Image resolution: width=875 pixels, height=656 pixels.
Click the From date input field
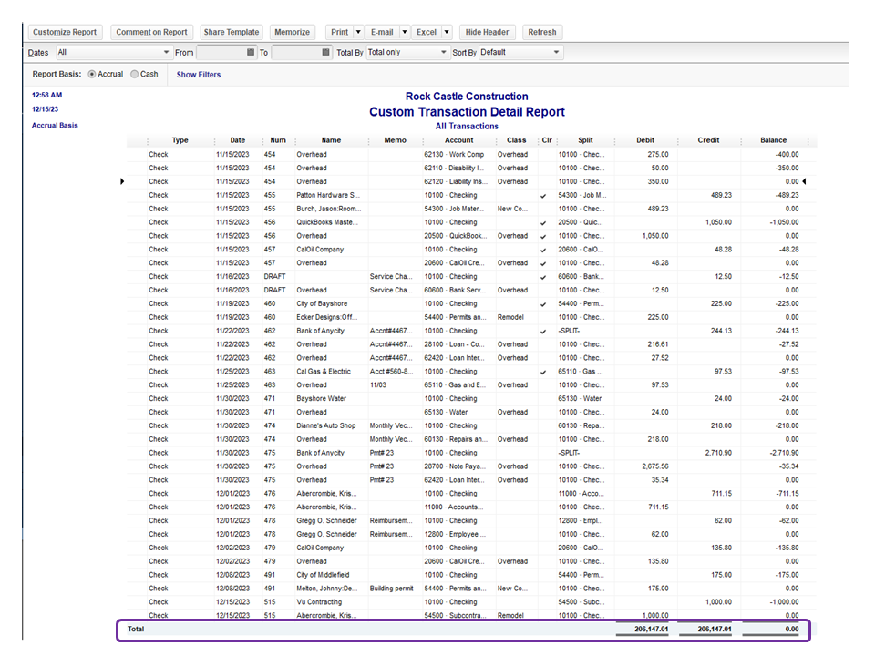coord(221,53)
